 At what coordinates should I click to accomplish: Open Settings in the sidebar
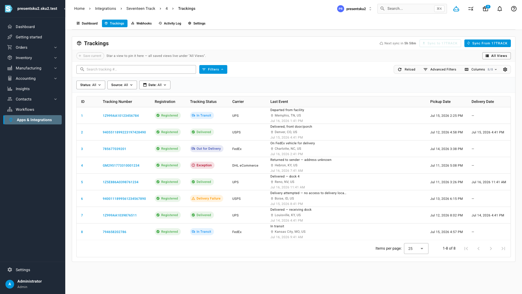pos(33,270)
